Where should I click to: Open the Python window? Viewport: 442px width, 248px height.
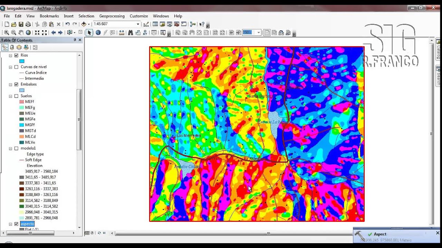(x=184, y=24)
